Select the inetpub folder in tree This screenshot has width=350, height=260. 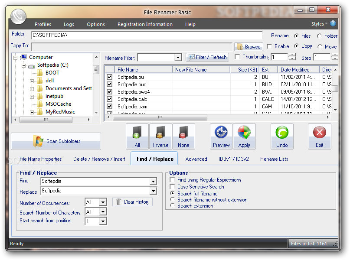pos(54,96)
